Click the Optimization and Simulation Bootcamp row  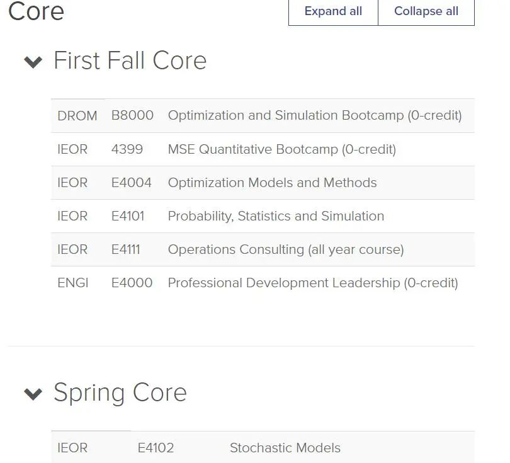click(x=263, y=115)
